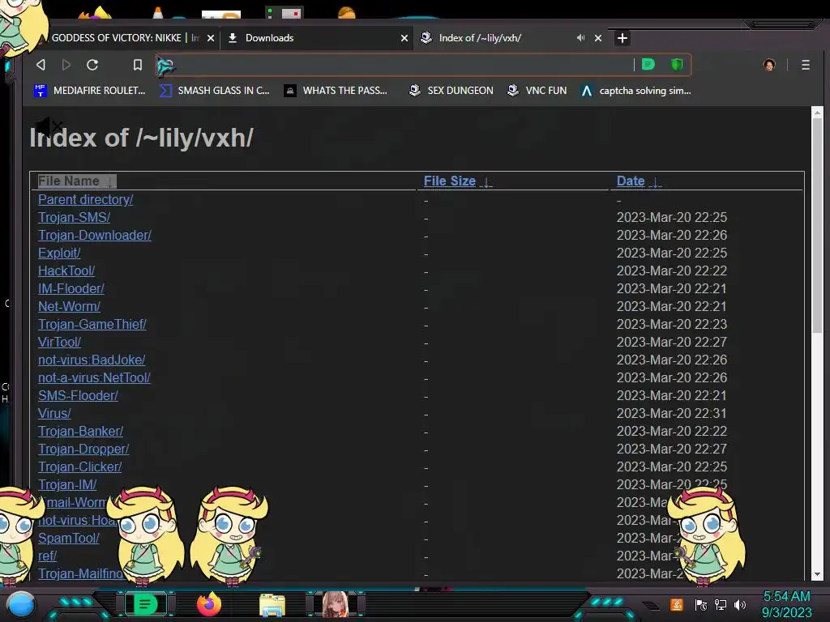The image size is (830, 622).
Task: Open the VirTool/ folder
Action: pos(59,343)
